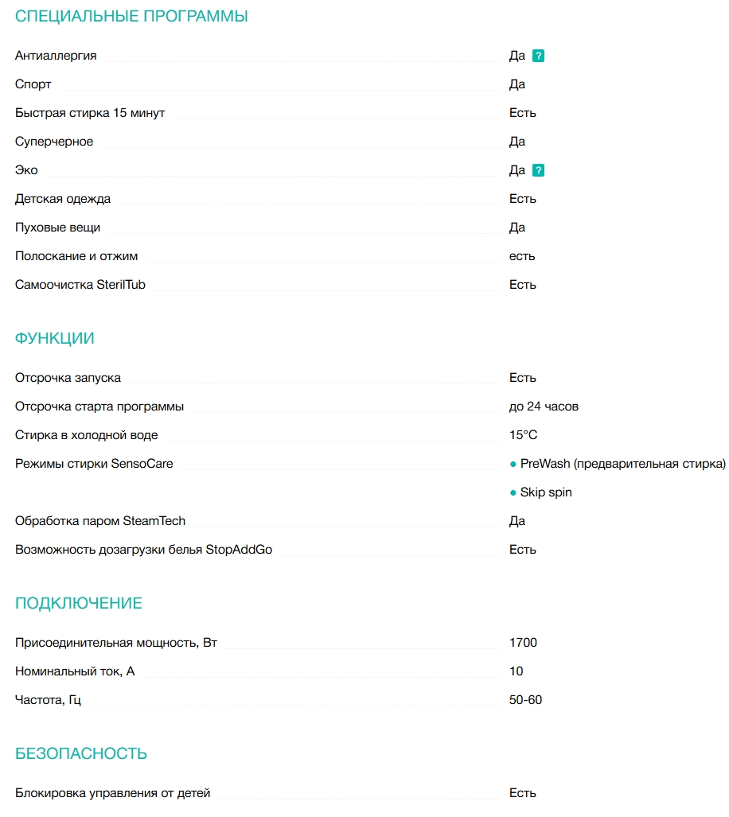Click the Частота, Гц label
Viewport: 729px width, 817px height.
[49, 700]
